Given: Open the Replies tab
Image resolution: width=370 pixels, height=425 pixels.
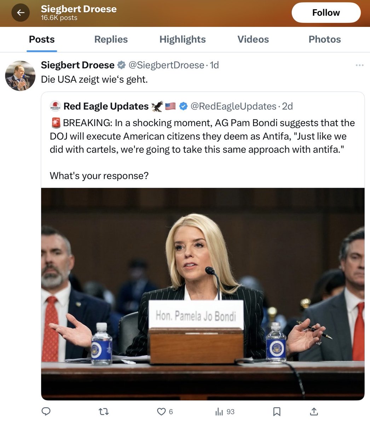Looking at the screenshot, I should (111, 39).
